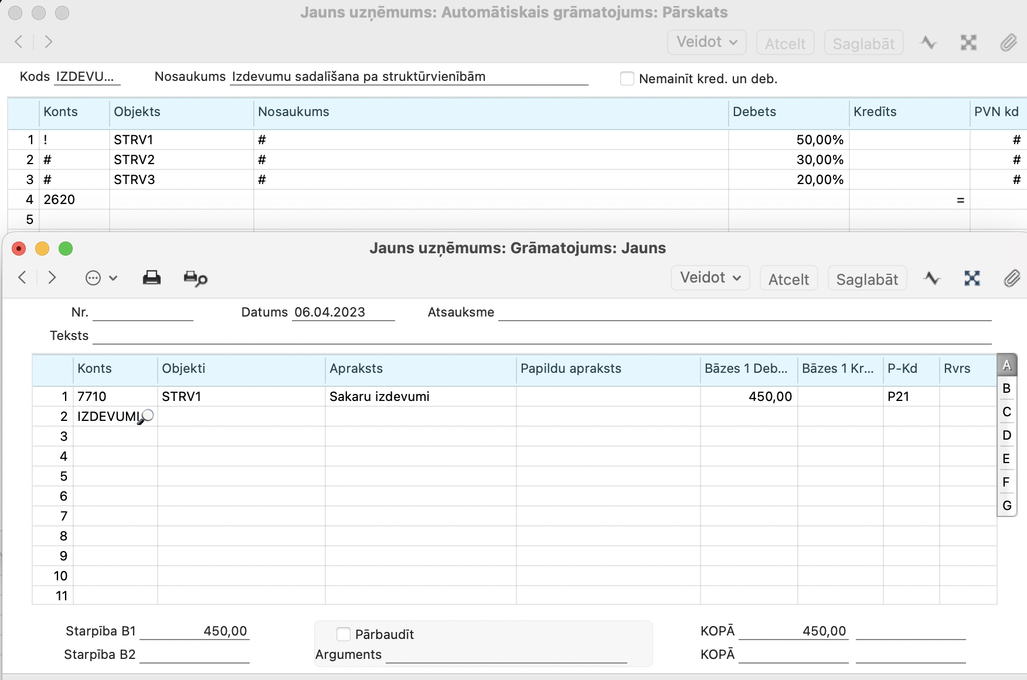Image resolution: width=1027 pixels, height=680 pixels.
Task: Go to previous record in Grāmatojums window
Action: [22, 278]
